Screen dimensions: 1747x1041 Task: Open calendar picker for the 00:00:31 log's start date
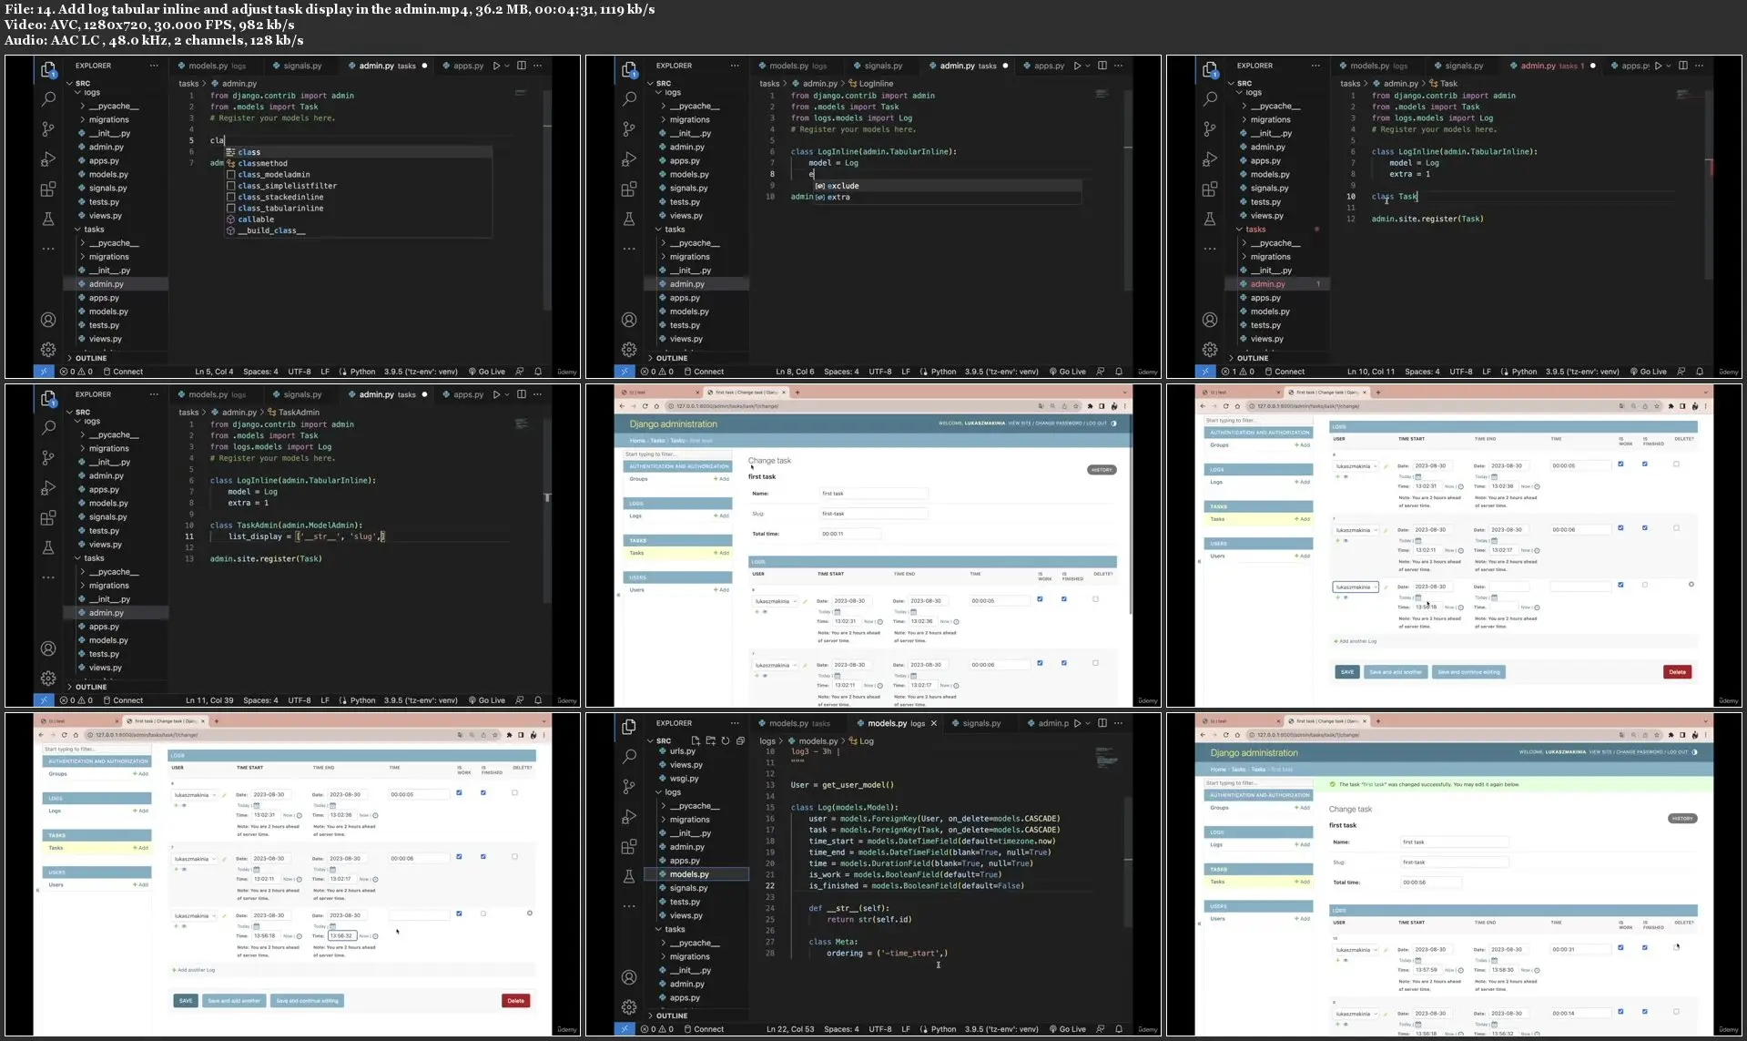coord(1417,960)
